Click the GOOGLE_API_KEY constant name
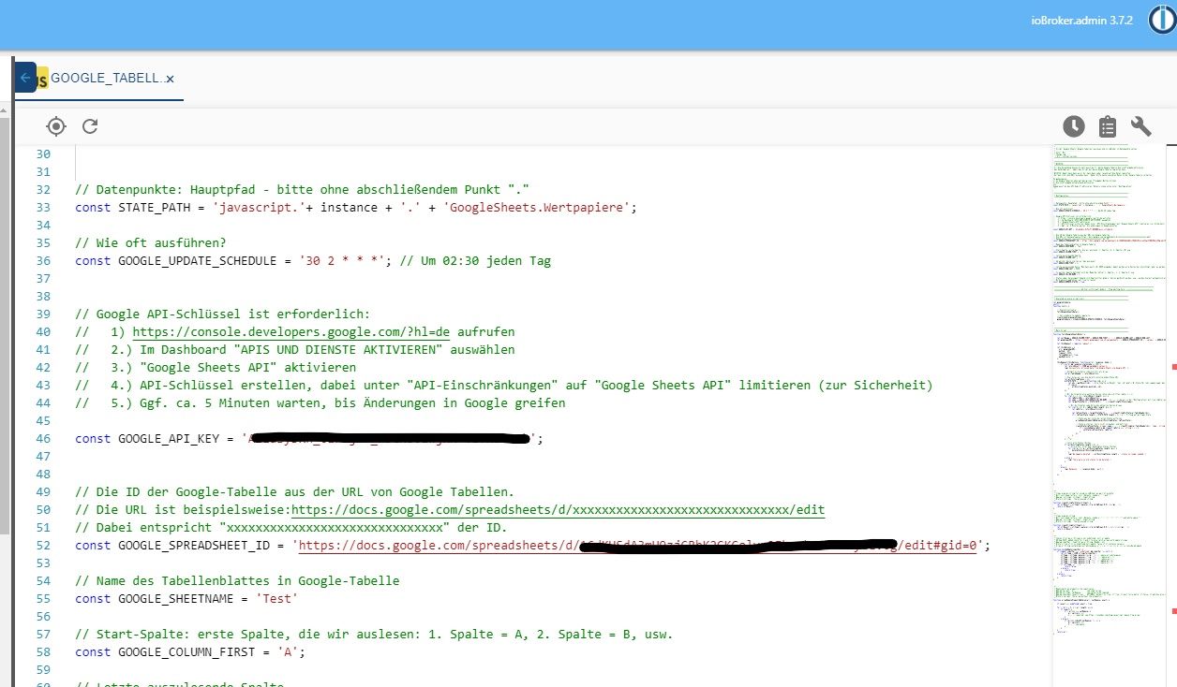 click(169, 438)
